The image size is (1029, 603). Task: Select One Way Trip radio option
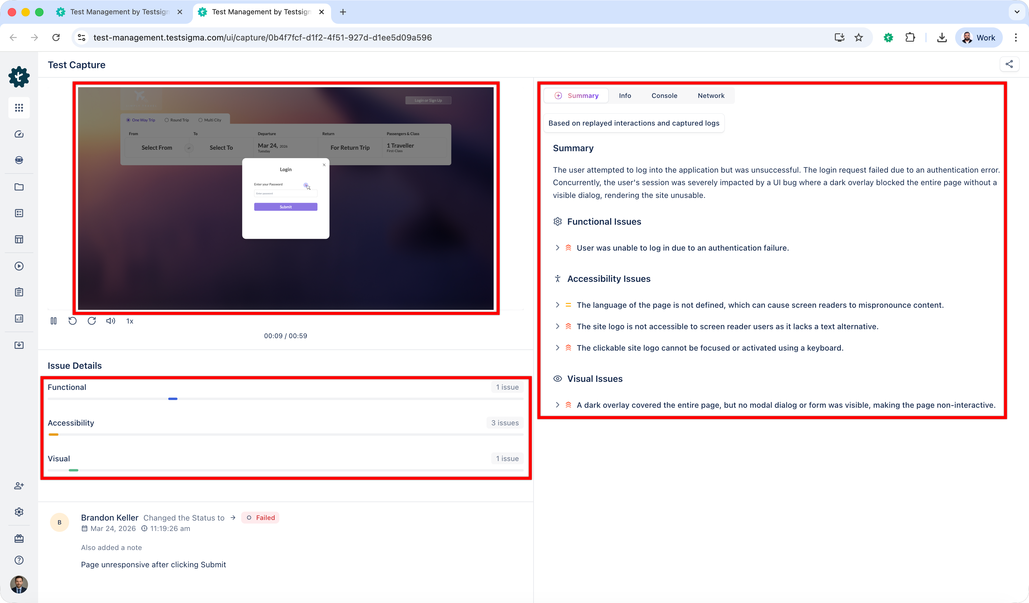(128, 120)
